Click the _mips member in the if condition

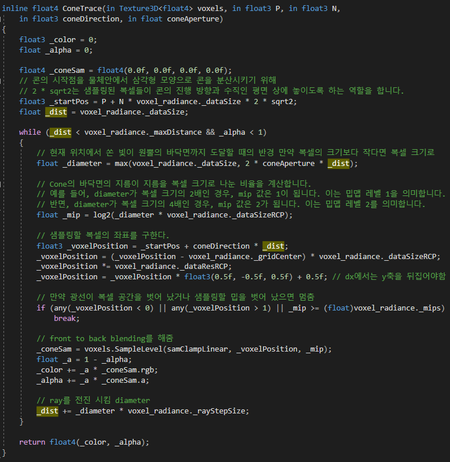click(x=429, y=309)
